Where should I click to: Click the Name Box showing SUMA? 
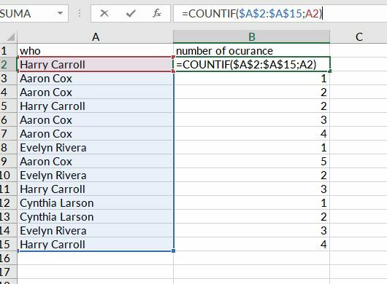[x=28, y=13]
